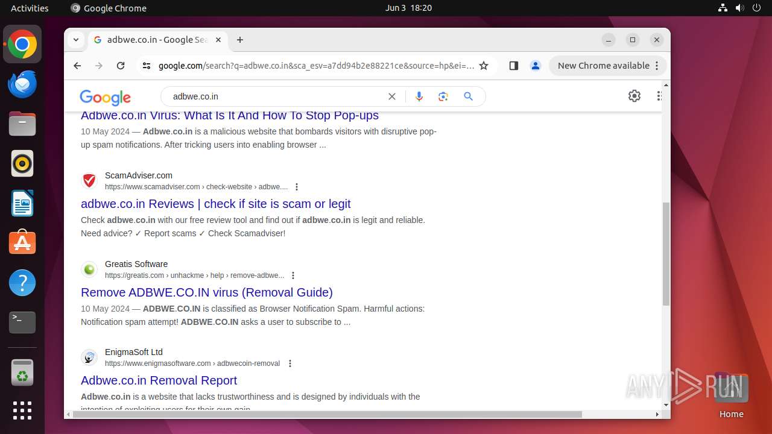Image resolution: width=772 pixels, height=434 pixels.
Task: Open the power menu icon
Action: click(757, 8)
